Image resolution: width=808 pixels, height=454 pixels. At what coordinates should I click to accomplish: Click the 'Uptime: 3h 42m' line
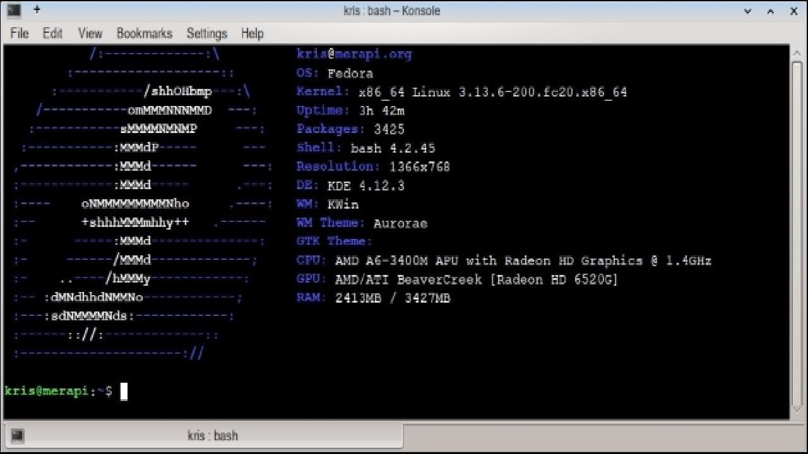[350, 110]
